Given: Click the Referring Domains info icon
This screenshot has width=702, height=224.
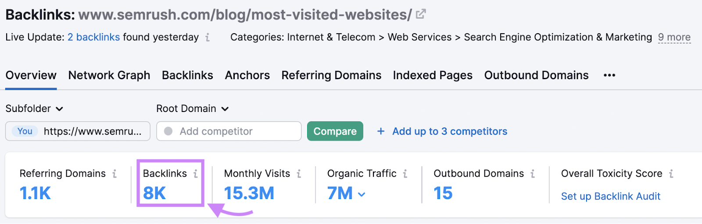Looking at the screenshot, I should [x=115, y=174].
